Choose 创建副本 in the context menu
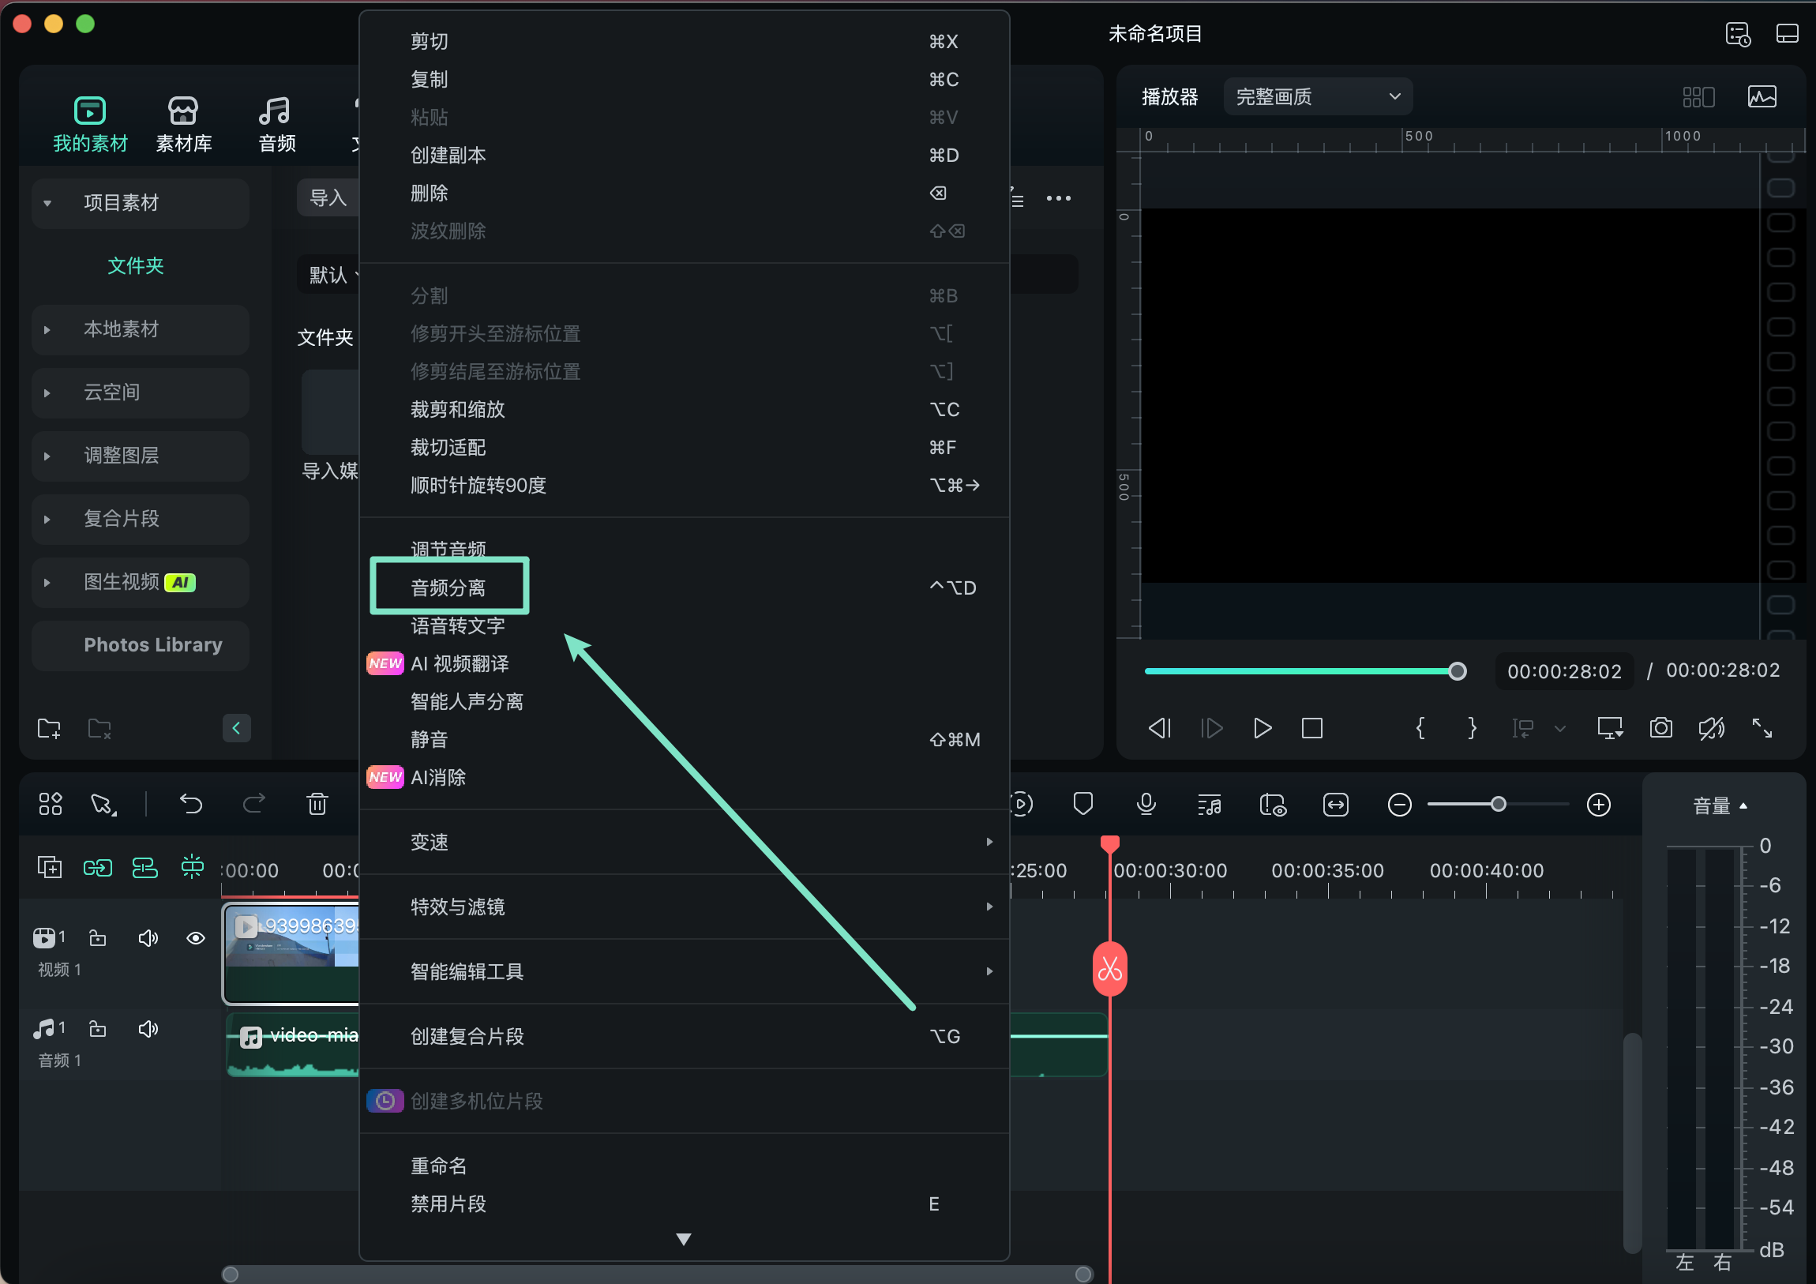The image size is (1816, 1284). point(448,155)
